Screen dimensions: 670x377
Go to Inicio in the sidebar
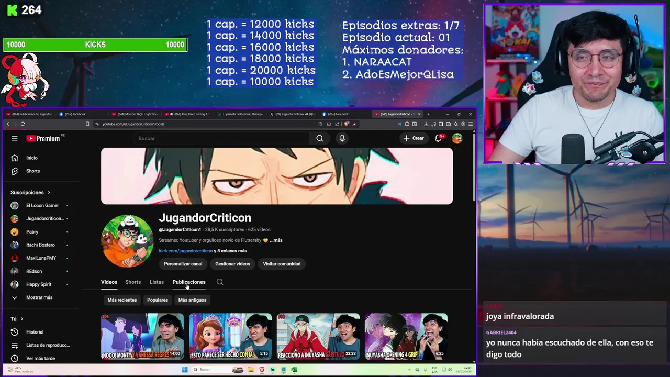(x=32, y=158)
